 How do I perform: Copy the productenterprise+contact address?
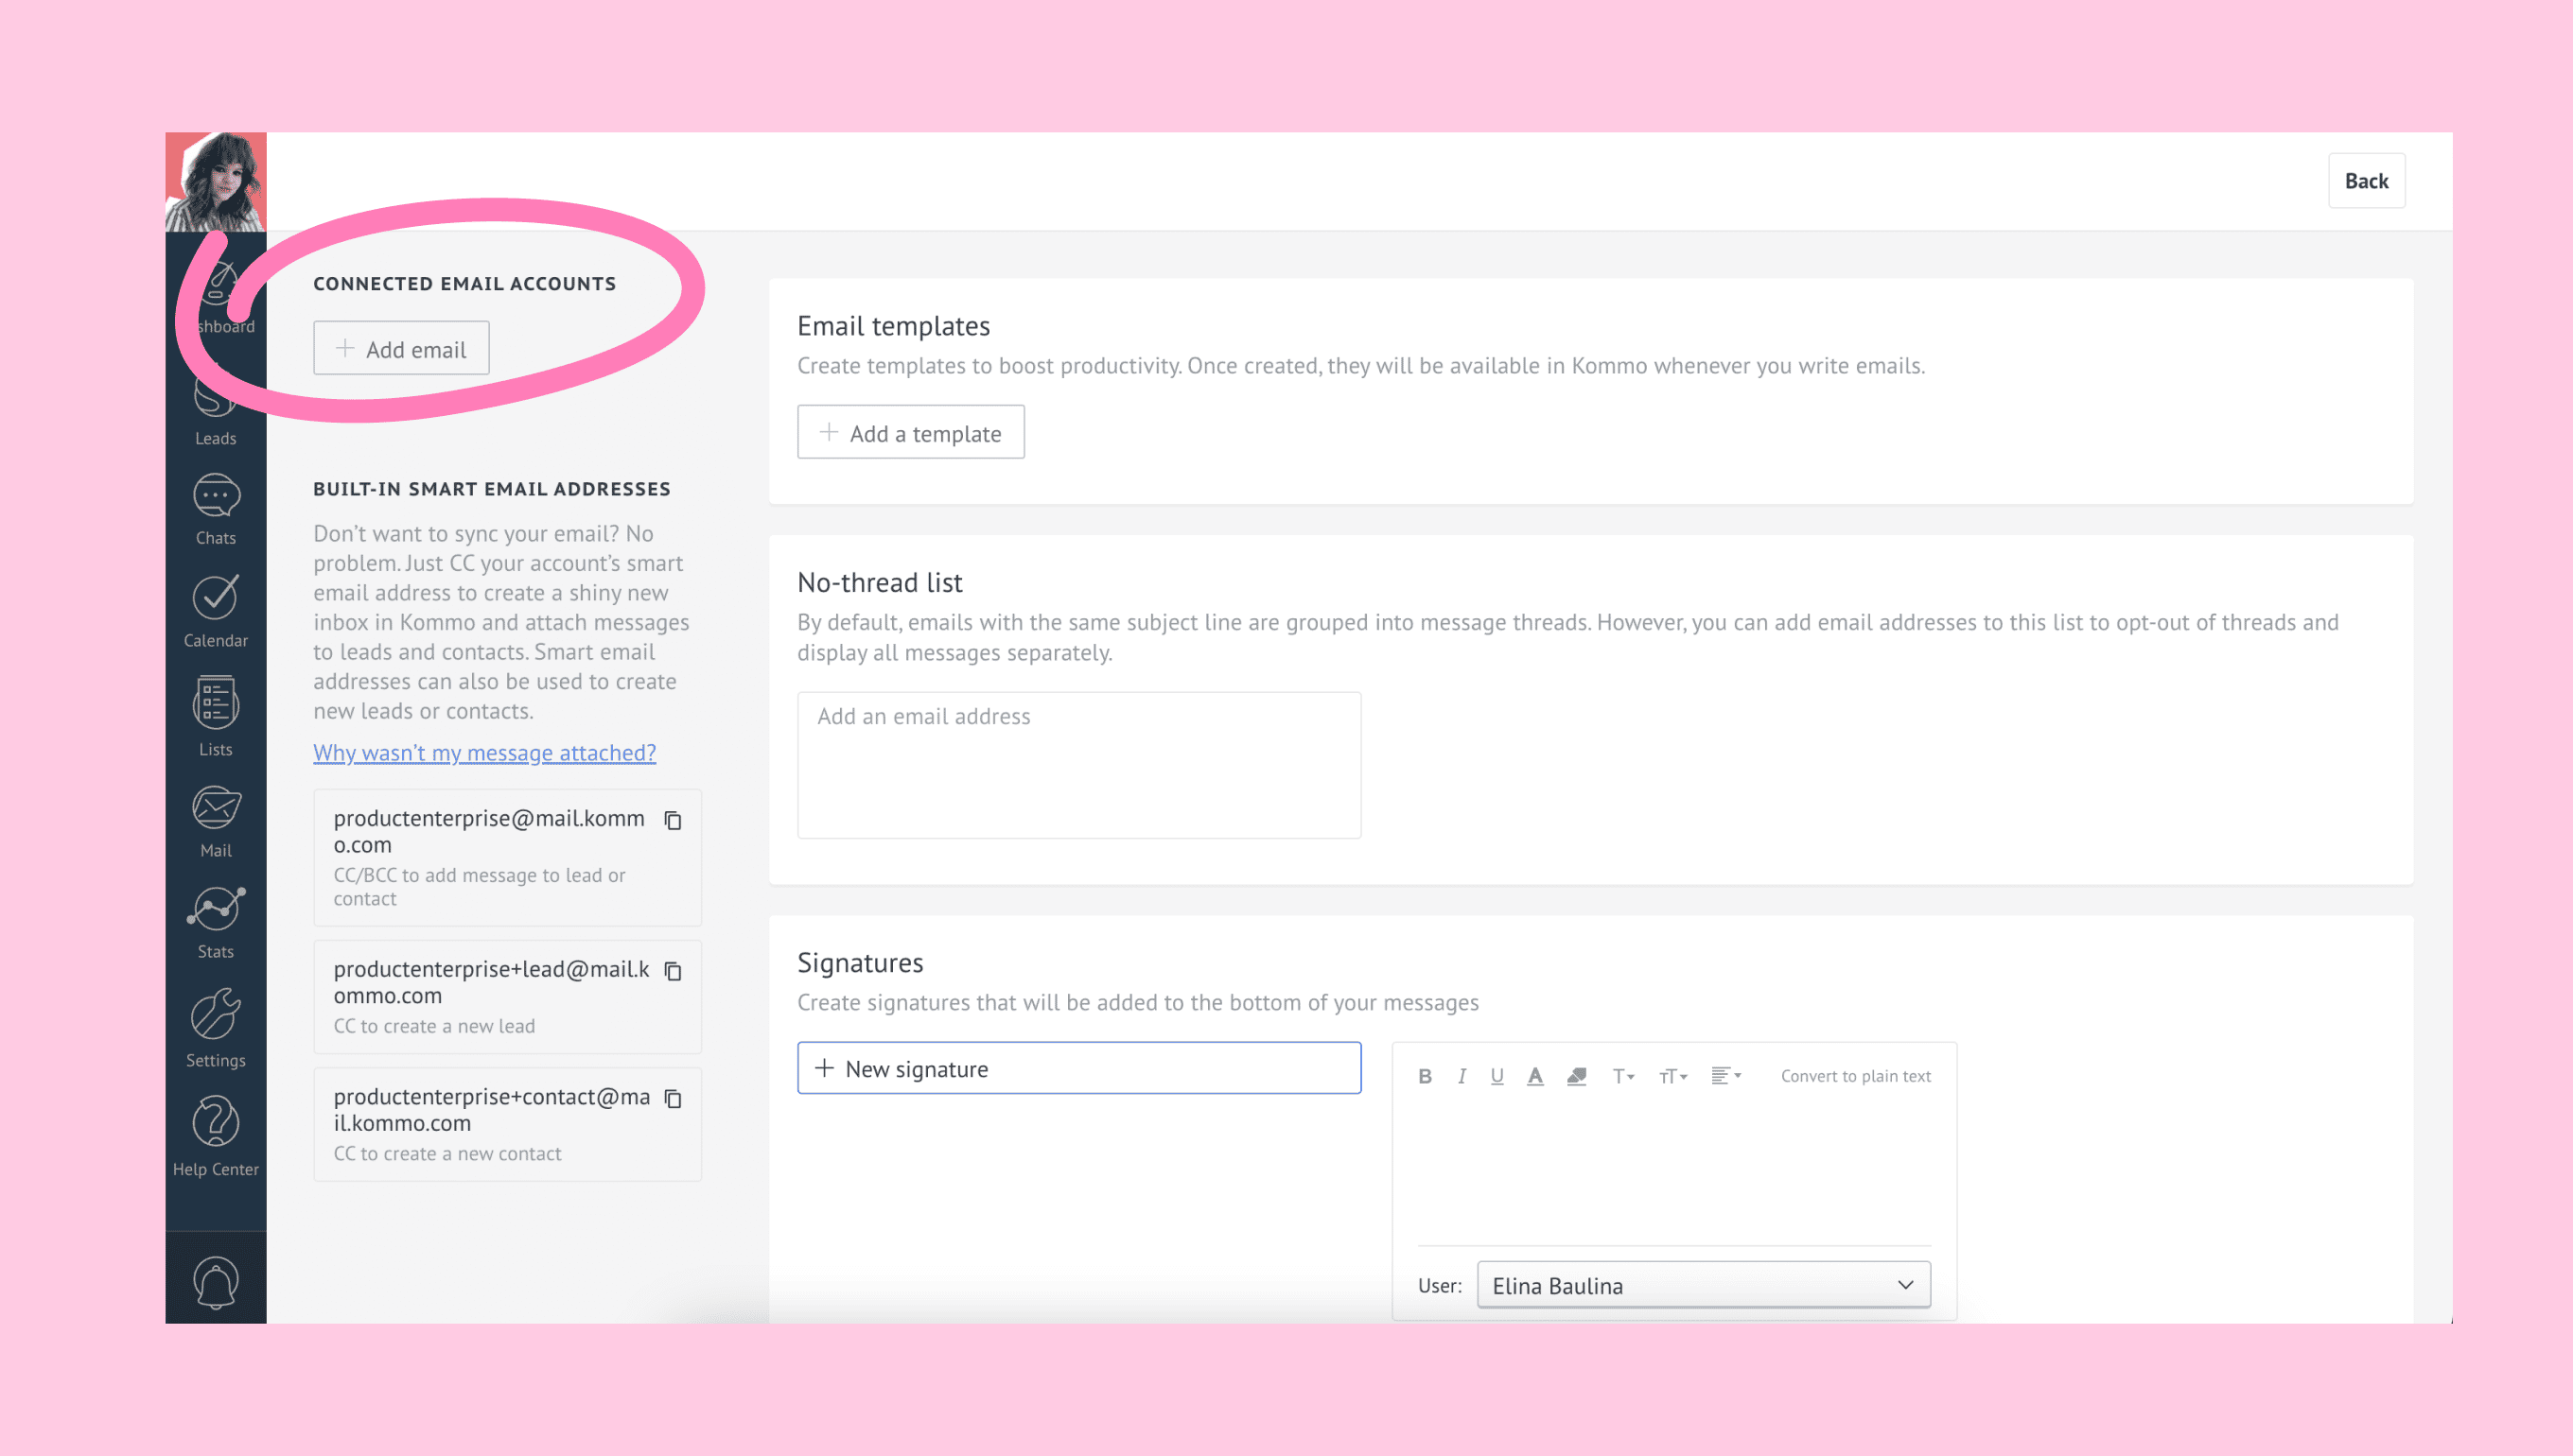pyautogui.click(x=674, y=1098)
